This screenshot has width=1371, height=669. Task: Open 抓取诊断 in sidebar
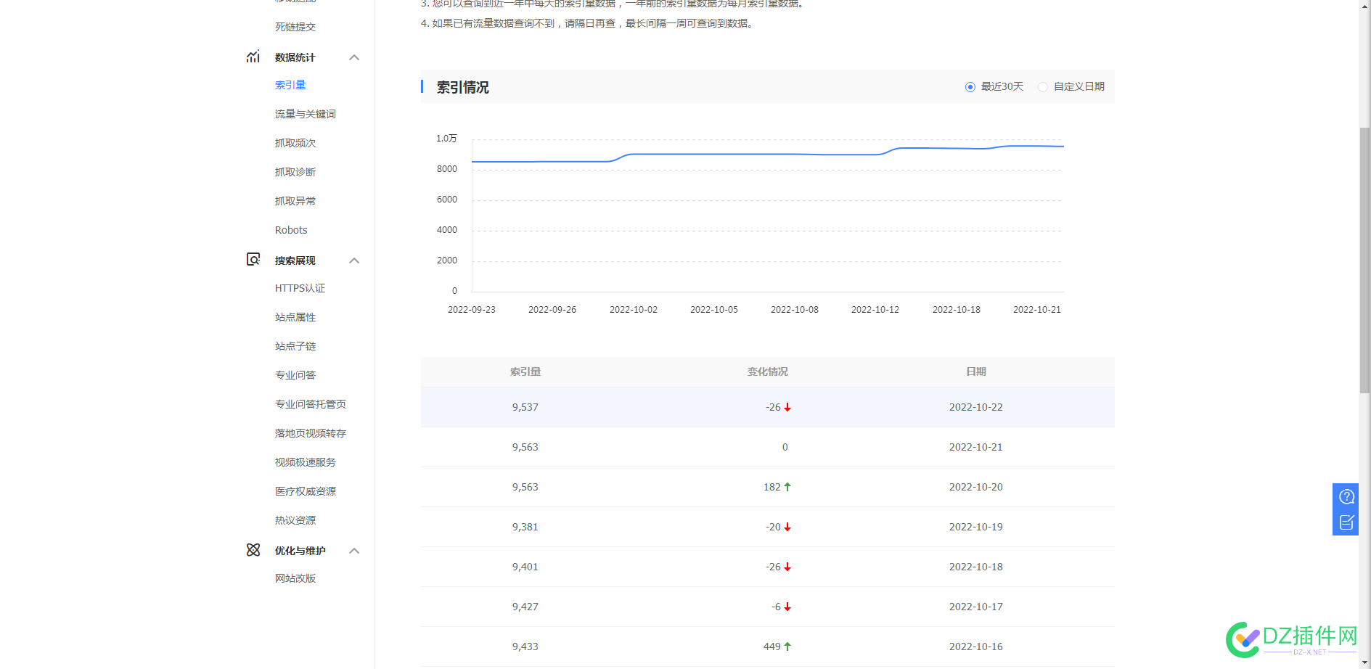coord(295,172)
